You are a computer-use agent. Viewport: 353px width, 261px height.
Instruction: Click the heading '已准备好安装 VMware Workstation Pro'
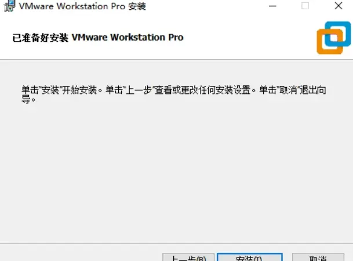pos(98,37)
